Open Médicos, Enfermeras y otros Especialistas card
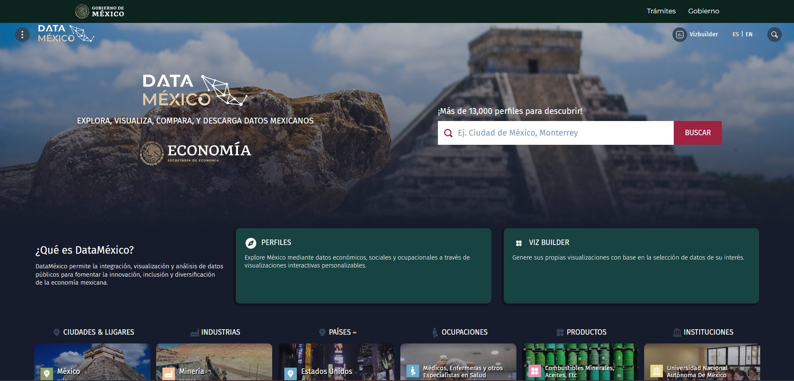The width and height of the screenshot is (794, 381). click(x=458, y=362)
